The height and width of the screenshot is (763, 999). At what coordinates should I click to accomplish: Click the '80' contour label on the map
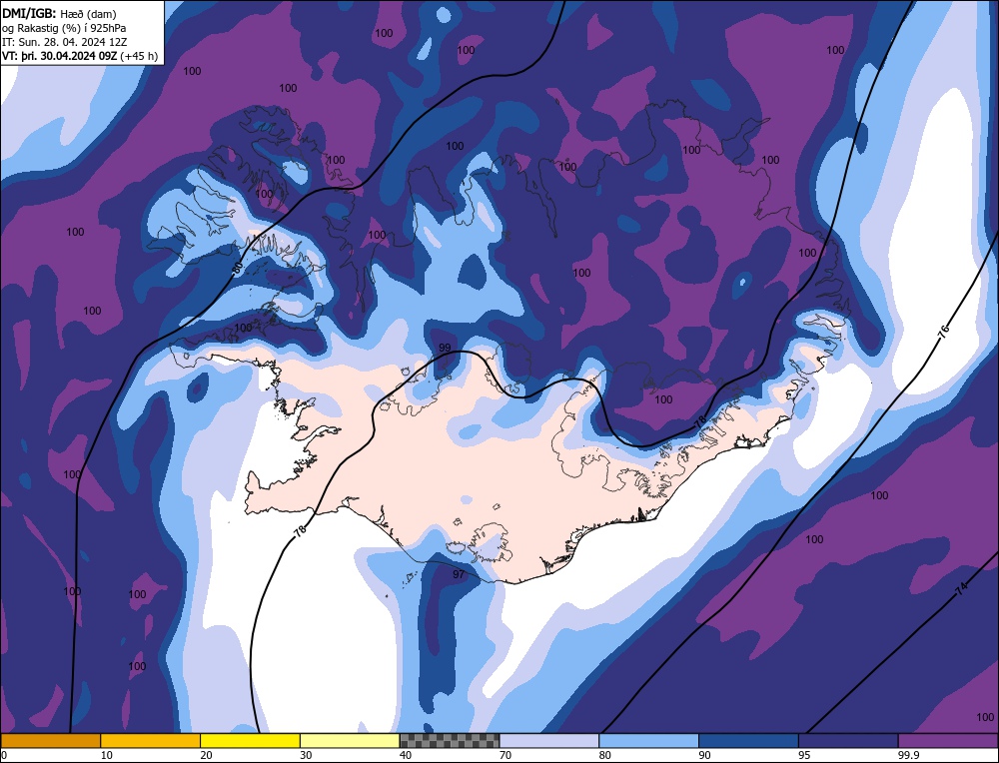237,268
